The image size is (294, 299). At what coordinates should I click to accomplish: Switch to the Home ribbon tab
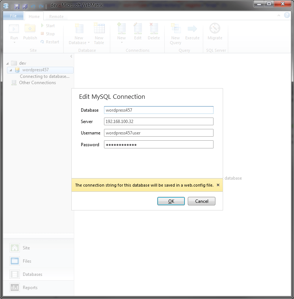tap(34, 17)
